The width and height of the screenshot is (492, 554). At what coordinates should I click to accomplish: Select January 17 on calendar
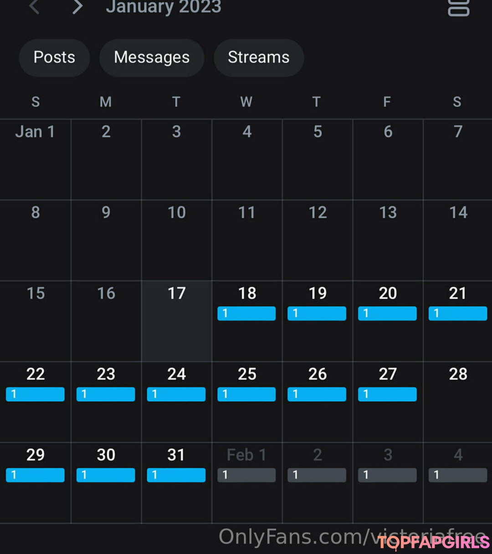click(176, 320)
